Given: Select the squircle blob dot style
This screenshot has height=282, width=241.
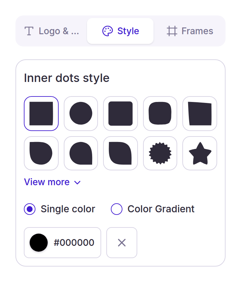Looking at the screenshot, I should pos(160,114).
